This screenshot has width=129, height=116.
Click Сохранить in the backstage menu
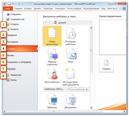(14, 14)
